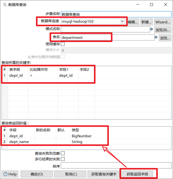Maximize the 数据库查询 dialog window

click(152, 5)
